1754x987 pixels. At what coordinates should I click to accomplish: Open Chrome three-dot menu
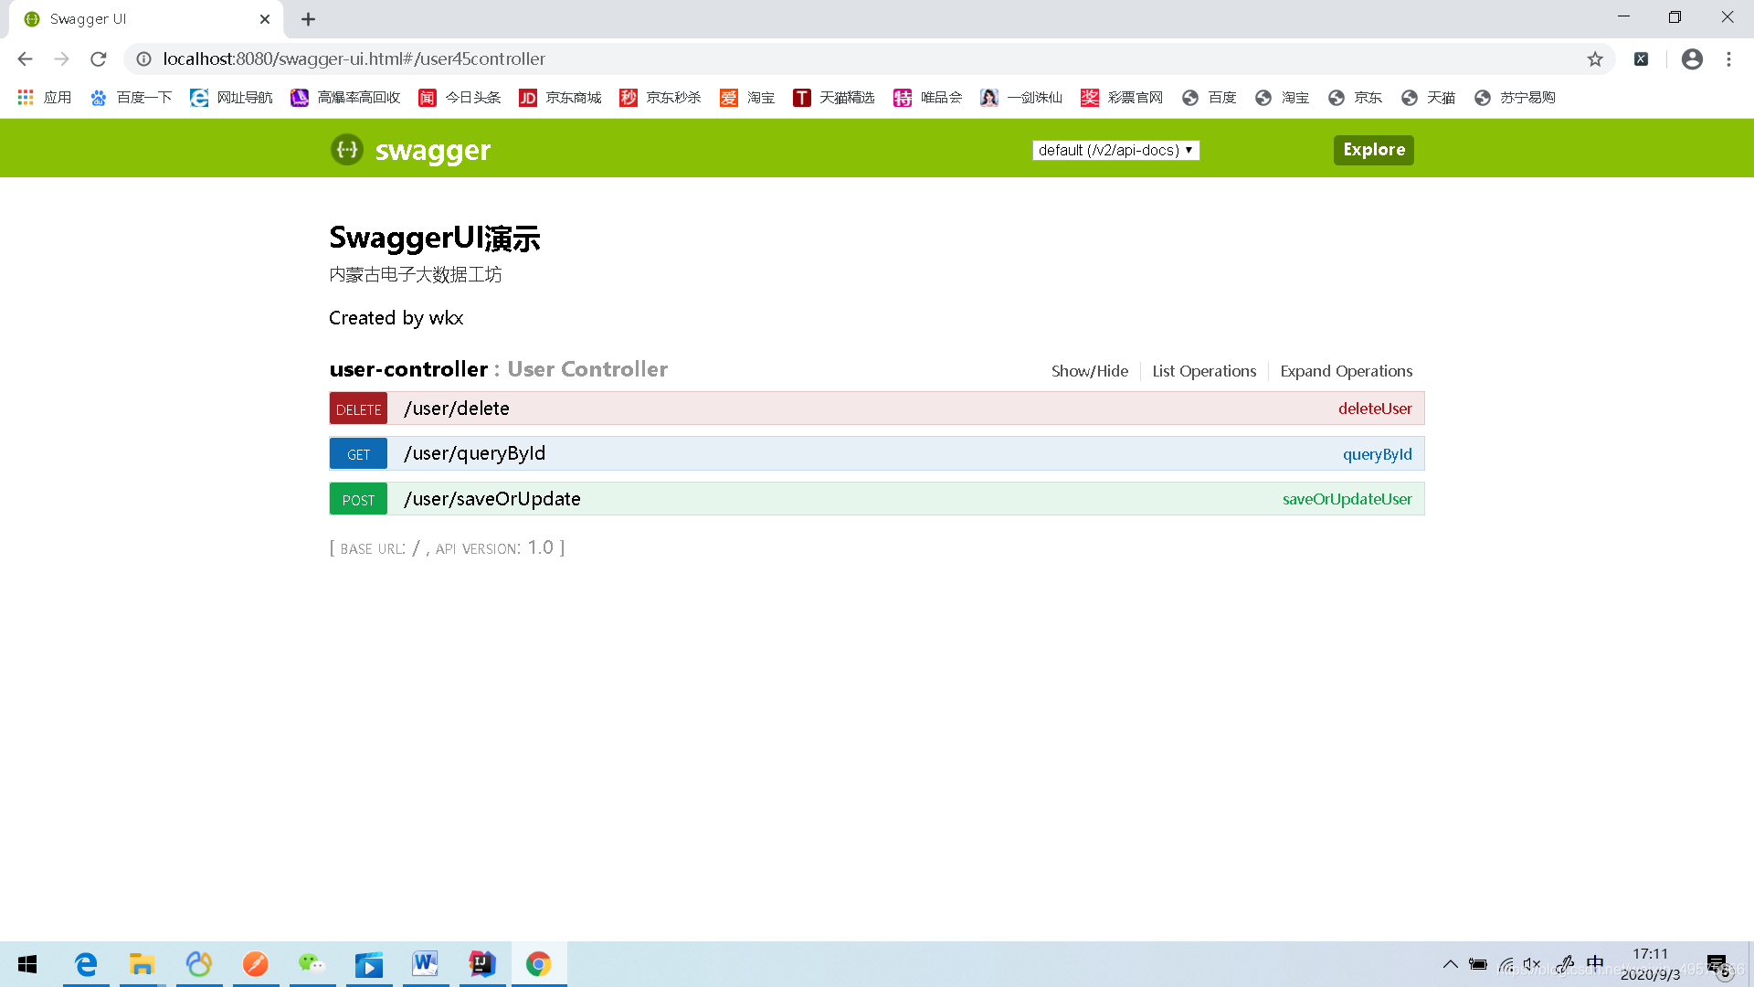click(x=1728, y=59)
